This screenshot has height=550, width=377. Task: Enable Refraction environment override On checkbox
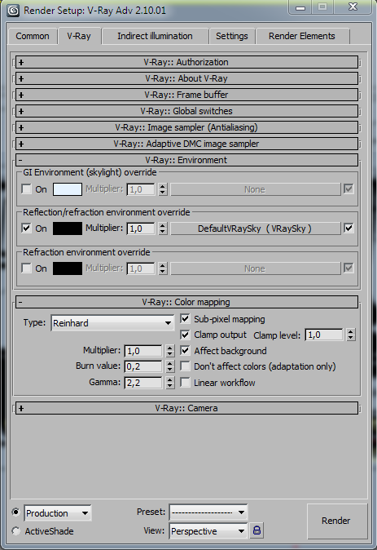[26, 268]
